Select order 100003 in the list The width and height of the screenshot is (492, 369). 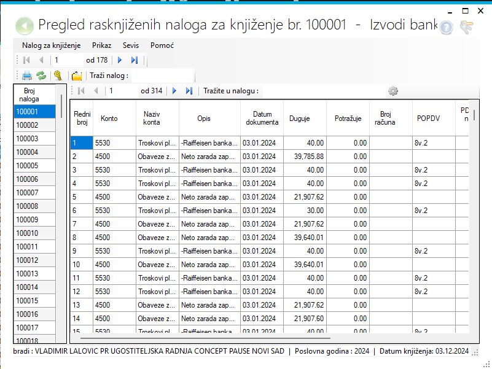34,139
